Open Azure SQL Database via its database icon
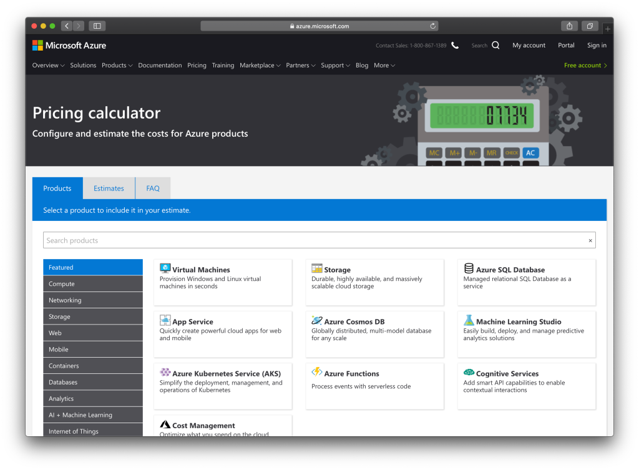Screen dimensions: 639x470 pos(470,268)
